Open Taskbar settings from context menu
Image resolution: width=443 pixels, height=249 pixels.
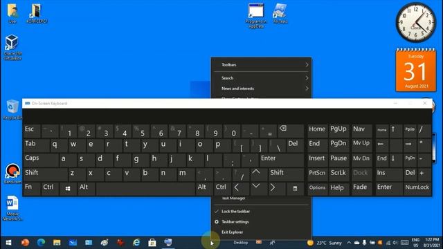(262, 221)
